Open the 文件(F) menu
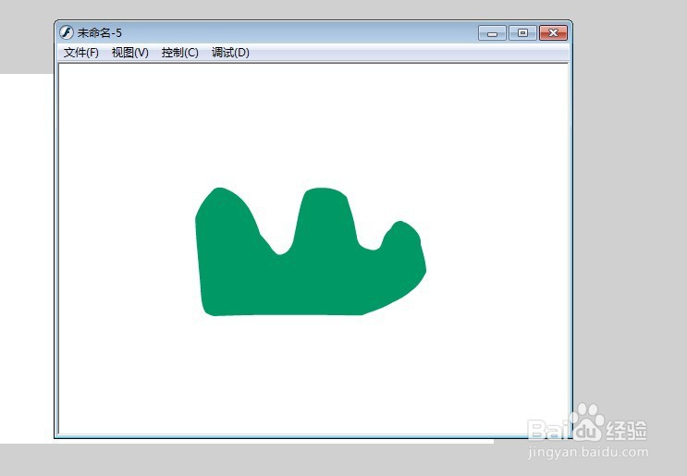 (81, 53)
